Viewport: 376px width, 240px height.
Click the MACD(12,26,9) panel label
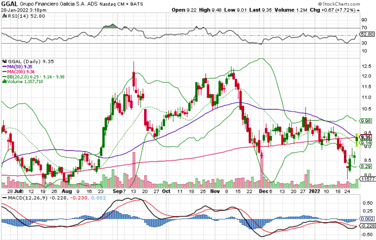(x=27, y=199)
